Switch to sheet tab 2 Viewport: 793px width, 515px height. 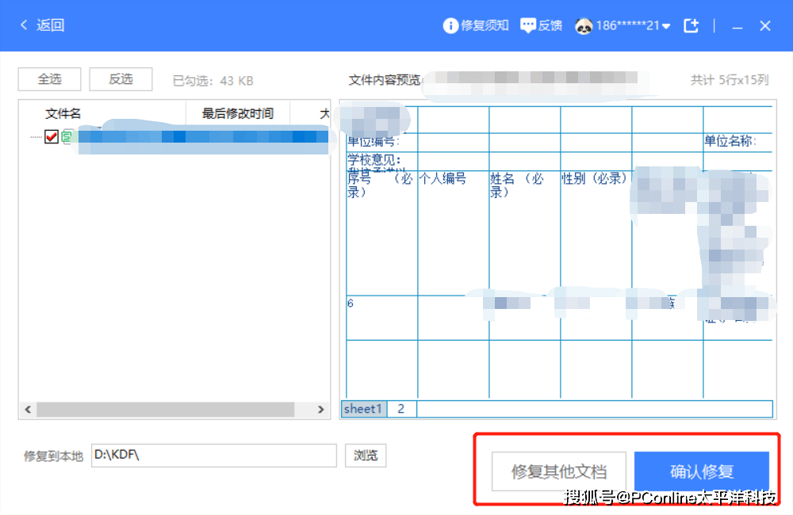click(x=401, y=409)
